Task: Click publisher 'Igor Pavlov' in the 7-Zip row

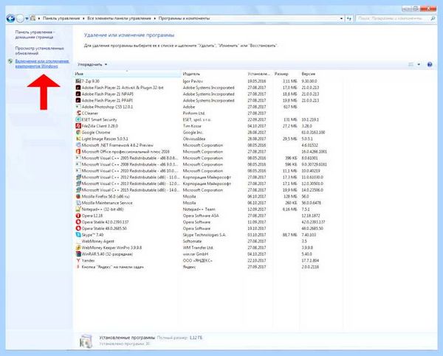Action: pos(193,81)
